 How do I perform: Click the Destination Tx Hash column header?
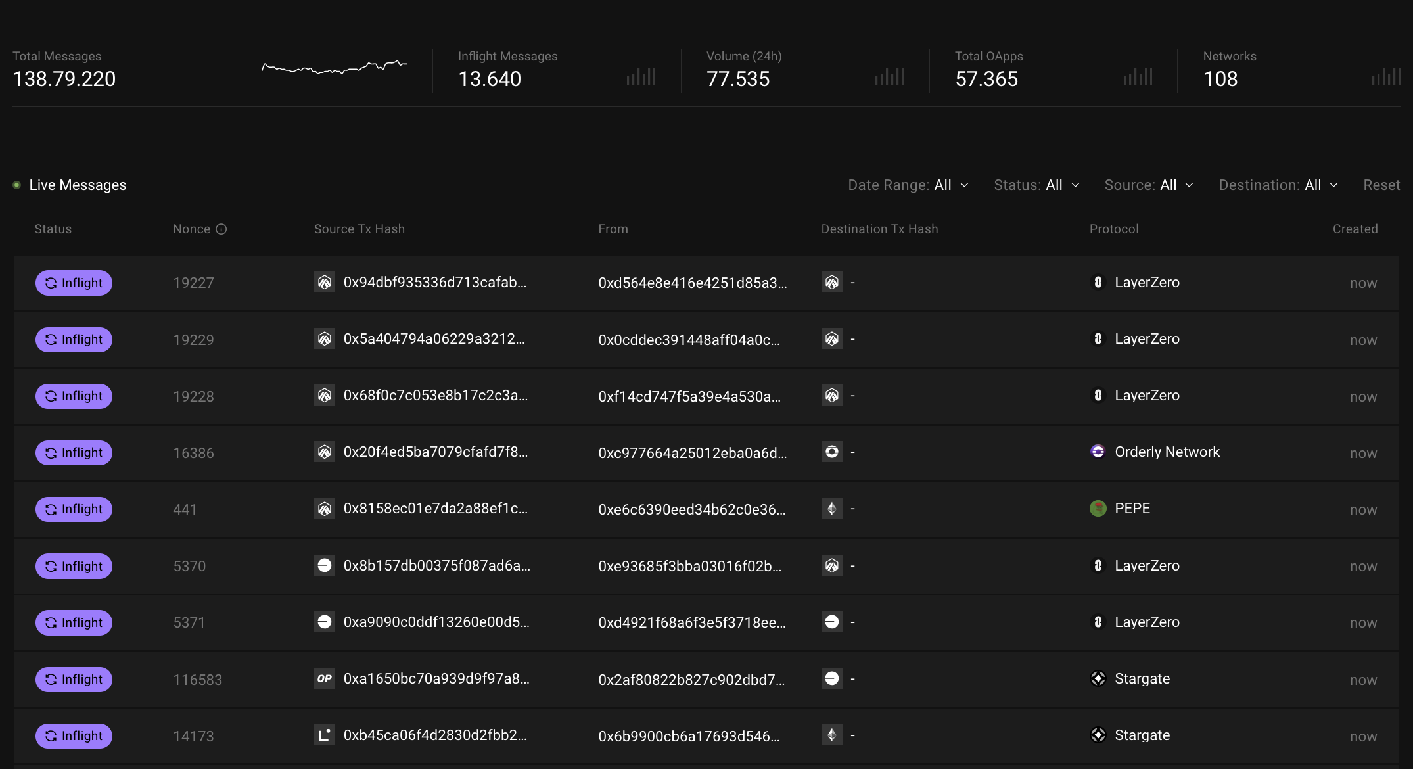880,229
